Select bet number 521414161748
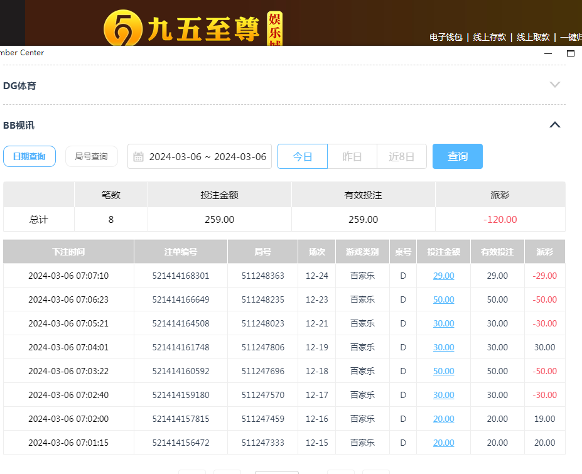Screen dimensions: 582x474 click(x=181, y=347)
